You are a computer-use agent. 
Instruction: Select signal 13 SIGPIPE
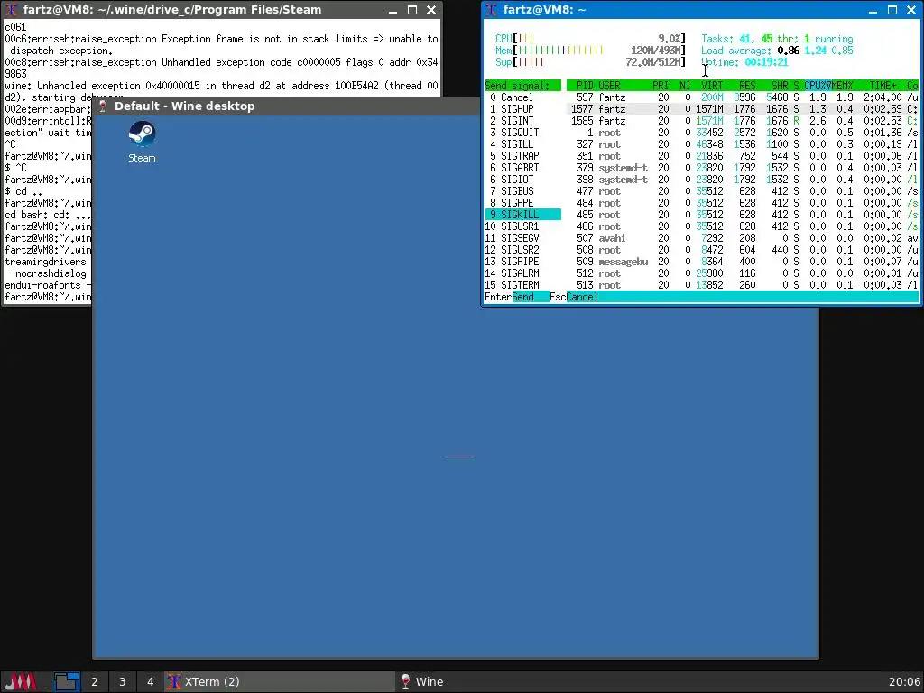click(522, 262)
